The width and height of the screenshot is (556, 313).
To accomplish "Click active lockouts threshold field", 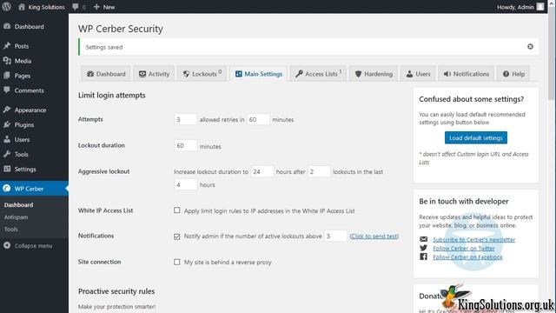I will [x=335, y=236].
